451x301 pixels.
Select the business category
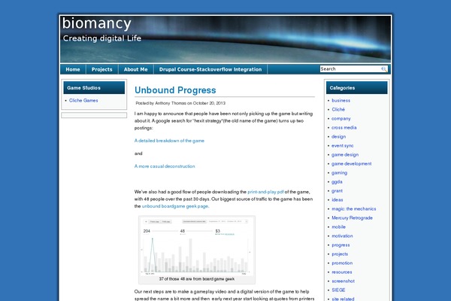[x=341, y=101]
